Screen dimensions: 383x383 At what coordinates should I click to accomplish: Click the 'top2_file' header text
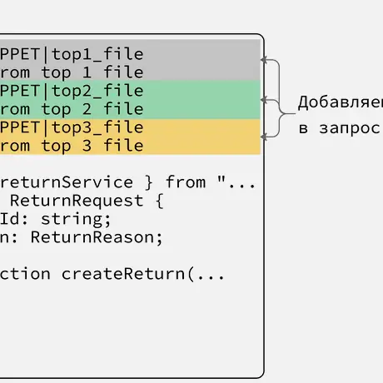(x=97, y=91)
